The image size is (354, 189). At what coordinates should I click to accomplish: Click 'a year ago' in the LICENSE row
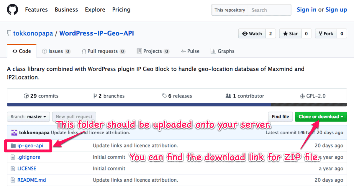tap(331, 169)
